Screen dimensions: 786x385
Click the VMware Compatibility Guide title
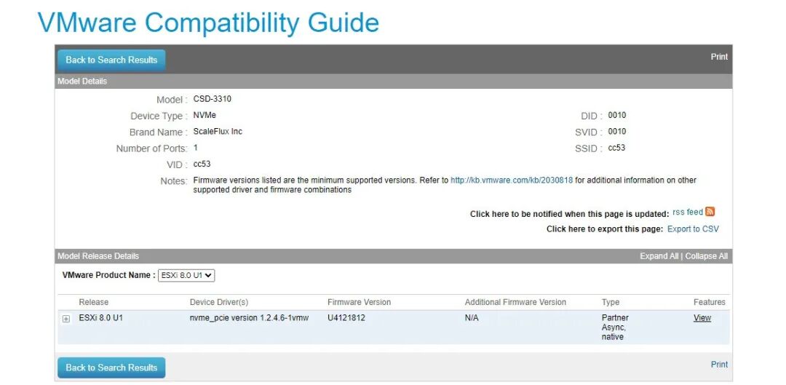click(x=209, y=23)
